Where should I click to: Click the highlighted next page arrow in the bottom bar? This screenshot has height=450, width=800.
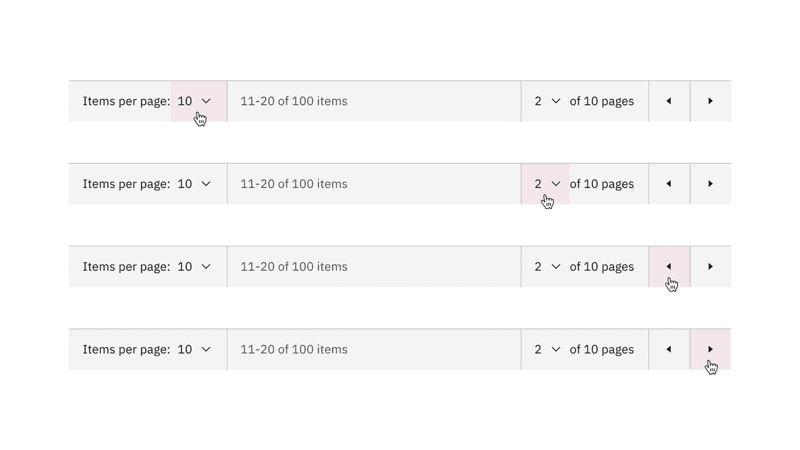click(x=710, y=349)
